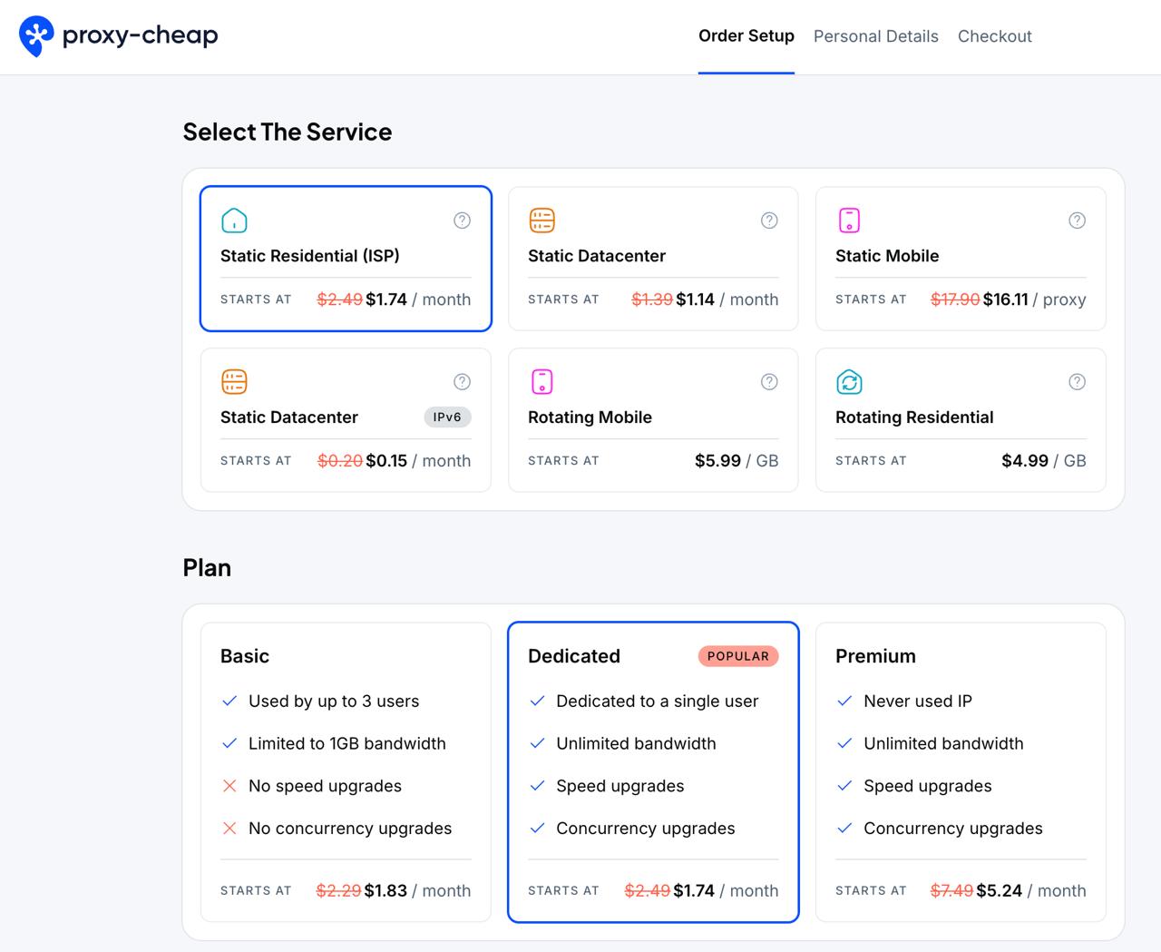Click the Static Residential (ISP) house icon

(x=234, y=220)
